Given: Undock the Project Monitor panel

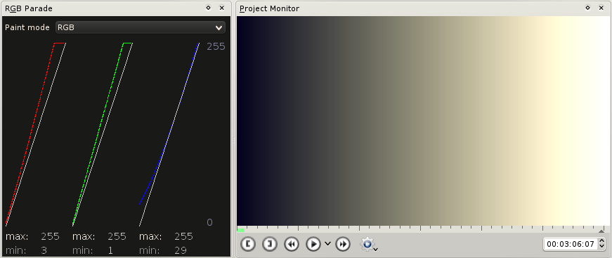Looking at the screenshot, I should click(588, 8).
